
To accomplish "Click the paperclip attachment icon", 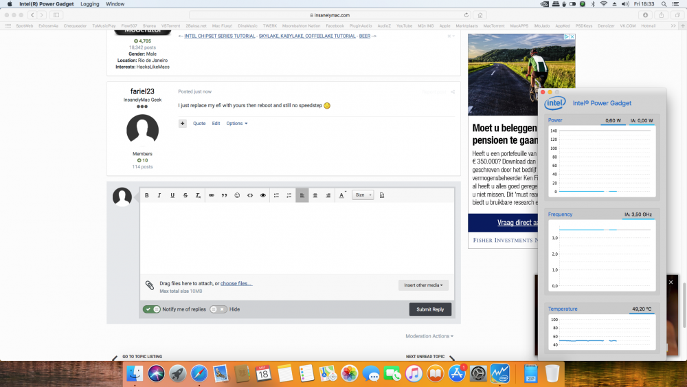I will tap(149, 285).
